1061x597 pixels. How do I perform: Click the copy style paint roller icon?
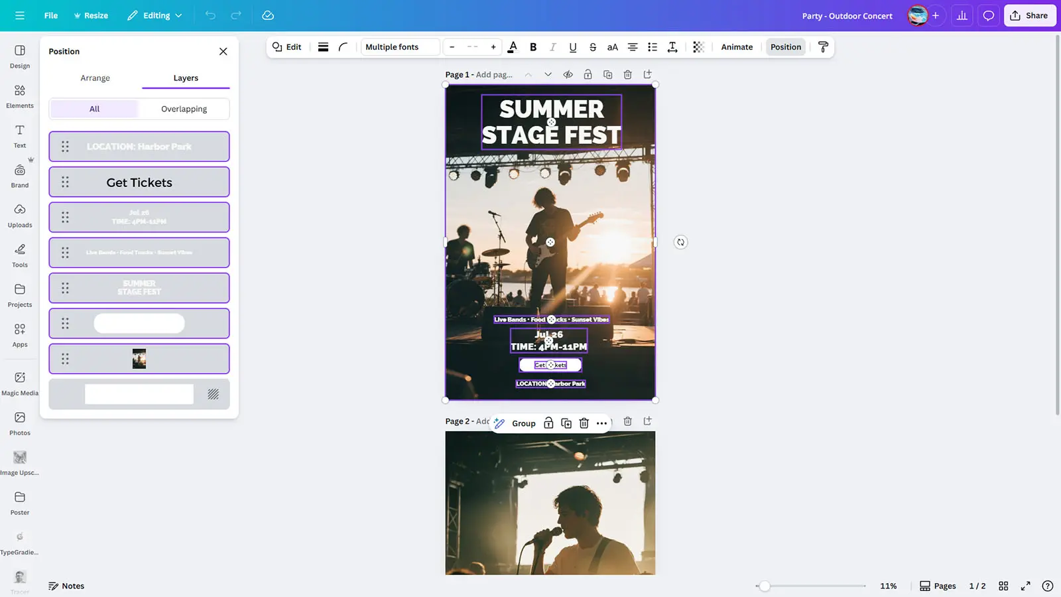[823, 47]
